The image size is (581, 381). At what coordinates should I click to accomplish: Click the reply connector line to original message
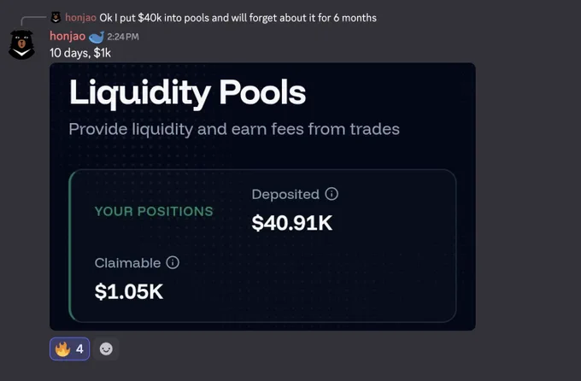(x=33, y=21)
